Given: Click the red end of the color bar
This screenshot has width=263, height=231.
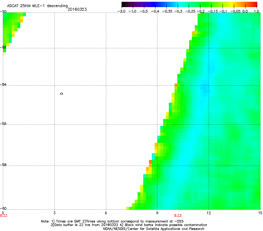Looking at the screenshot, I should pos(255,4).
